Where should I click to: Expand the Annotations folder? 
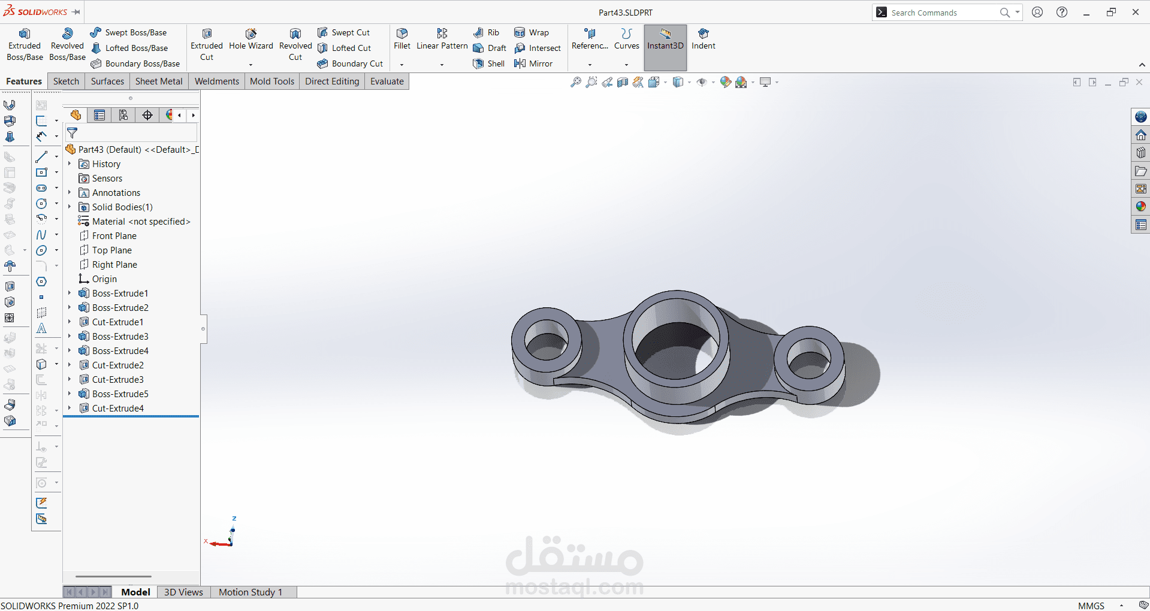click(x=70, y=192)
